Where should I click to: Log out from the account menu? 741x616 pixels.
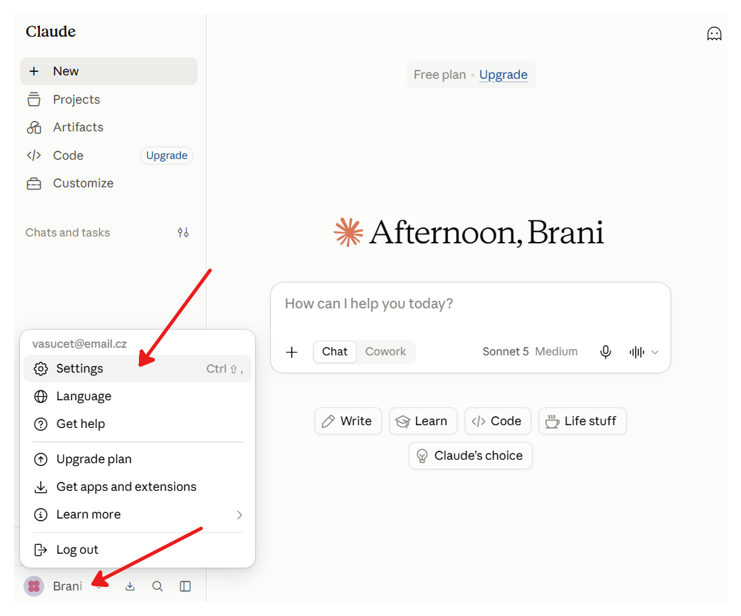pos(137,550)
